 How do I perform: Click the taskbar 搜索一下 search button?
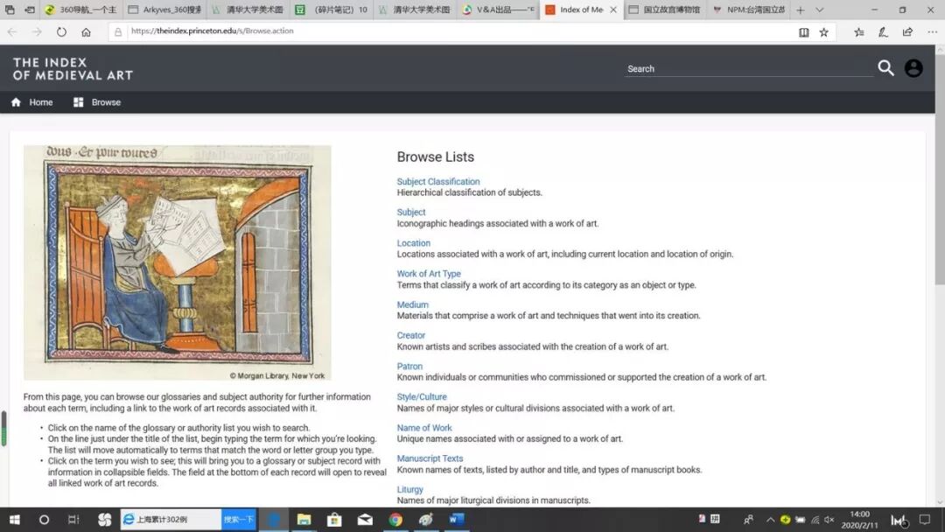pos(239,520)
